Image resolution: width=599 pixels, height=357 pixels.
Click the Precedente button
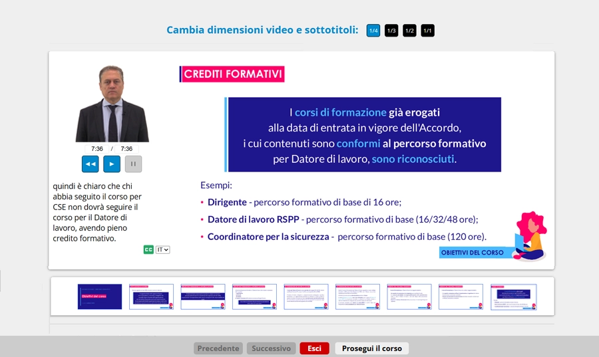pyautogui.click(x=218, y=348)
